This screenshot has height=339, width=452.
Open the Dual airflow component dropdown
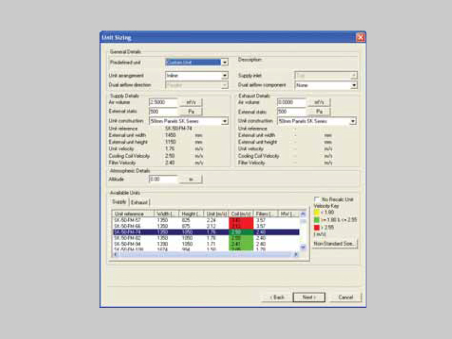pyautogui.click(x=354, y=85)
